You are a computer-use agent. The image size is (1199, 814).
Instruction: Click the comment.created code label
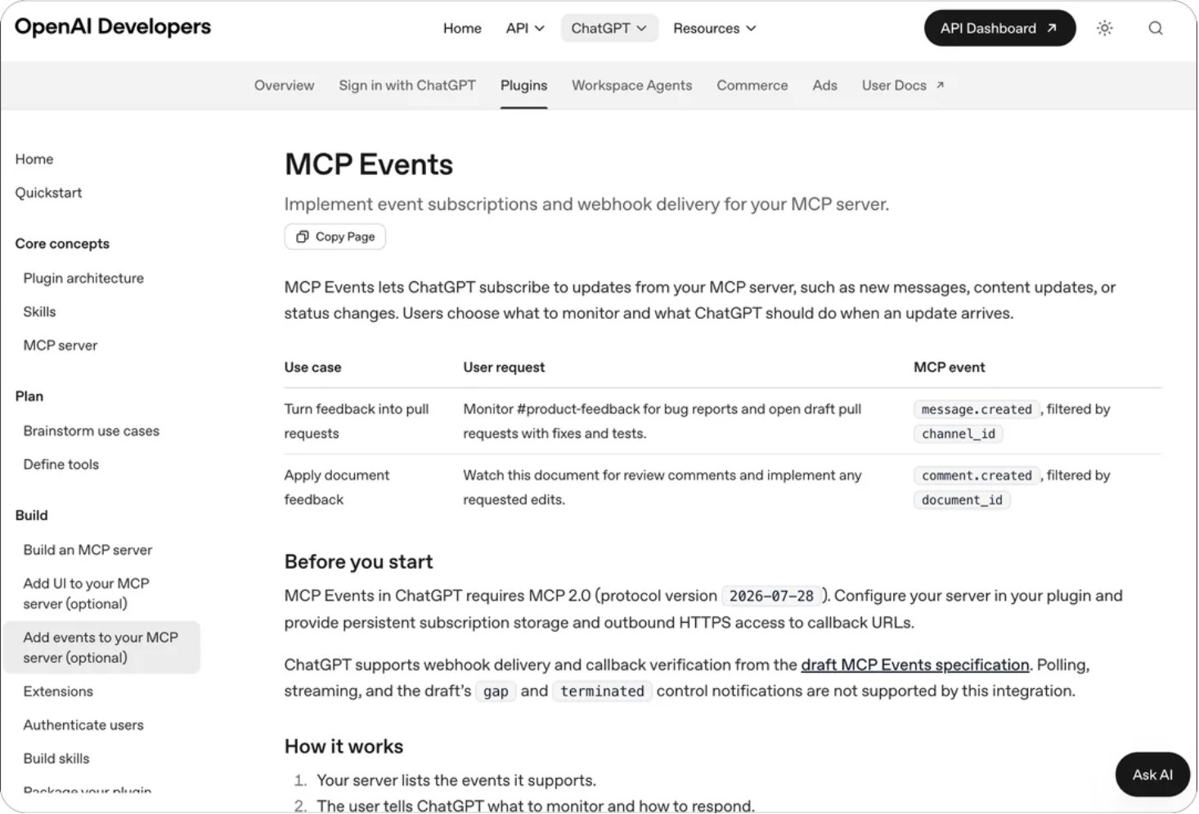977,476
